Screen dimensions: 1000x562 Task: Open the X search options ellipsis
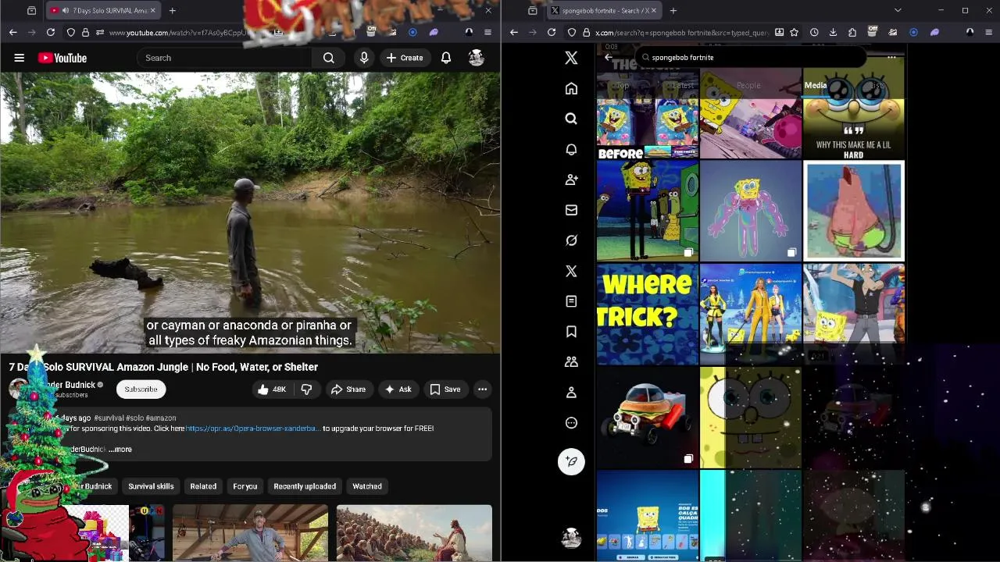pyautogui.click(x=891, y=57)
